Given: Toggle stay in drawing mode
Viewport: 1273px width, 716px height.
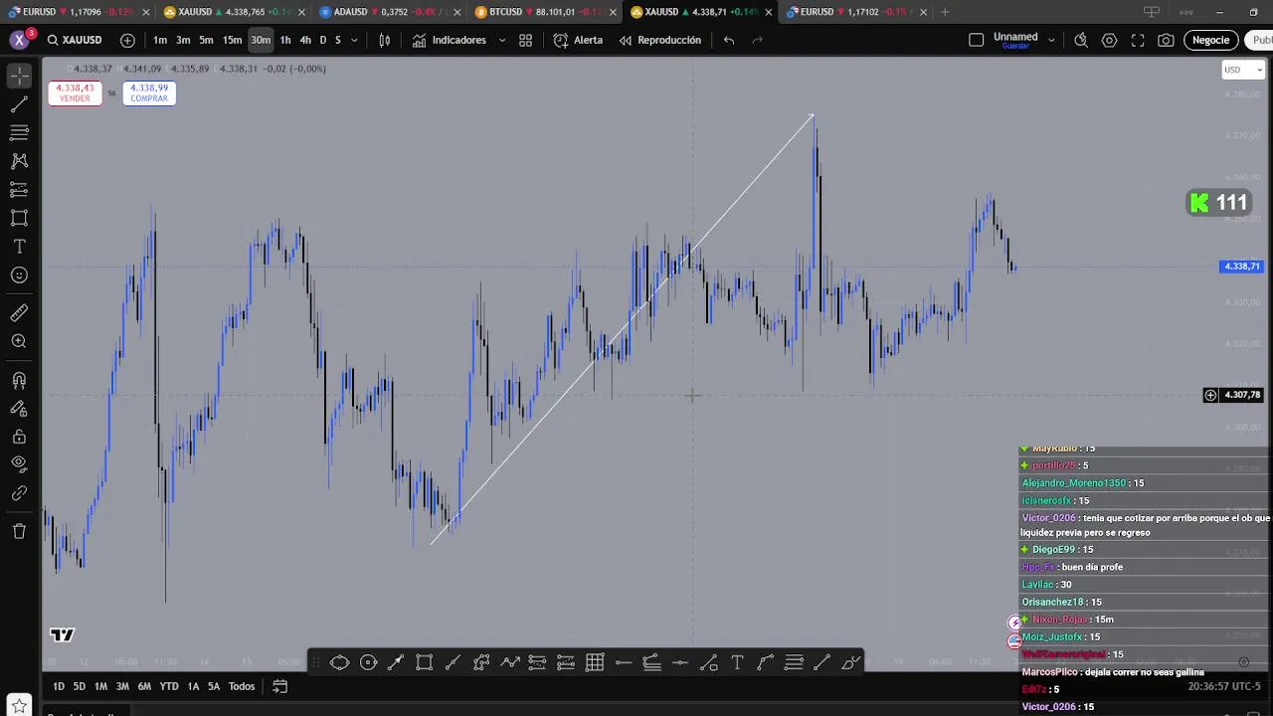Looking at the screenshot, I should (x=19, y=408).
